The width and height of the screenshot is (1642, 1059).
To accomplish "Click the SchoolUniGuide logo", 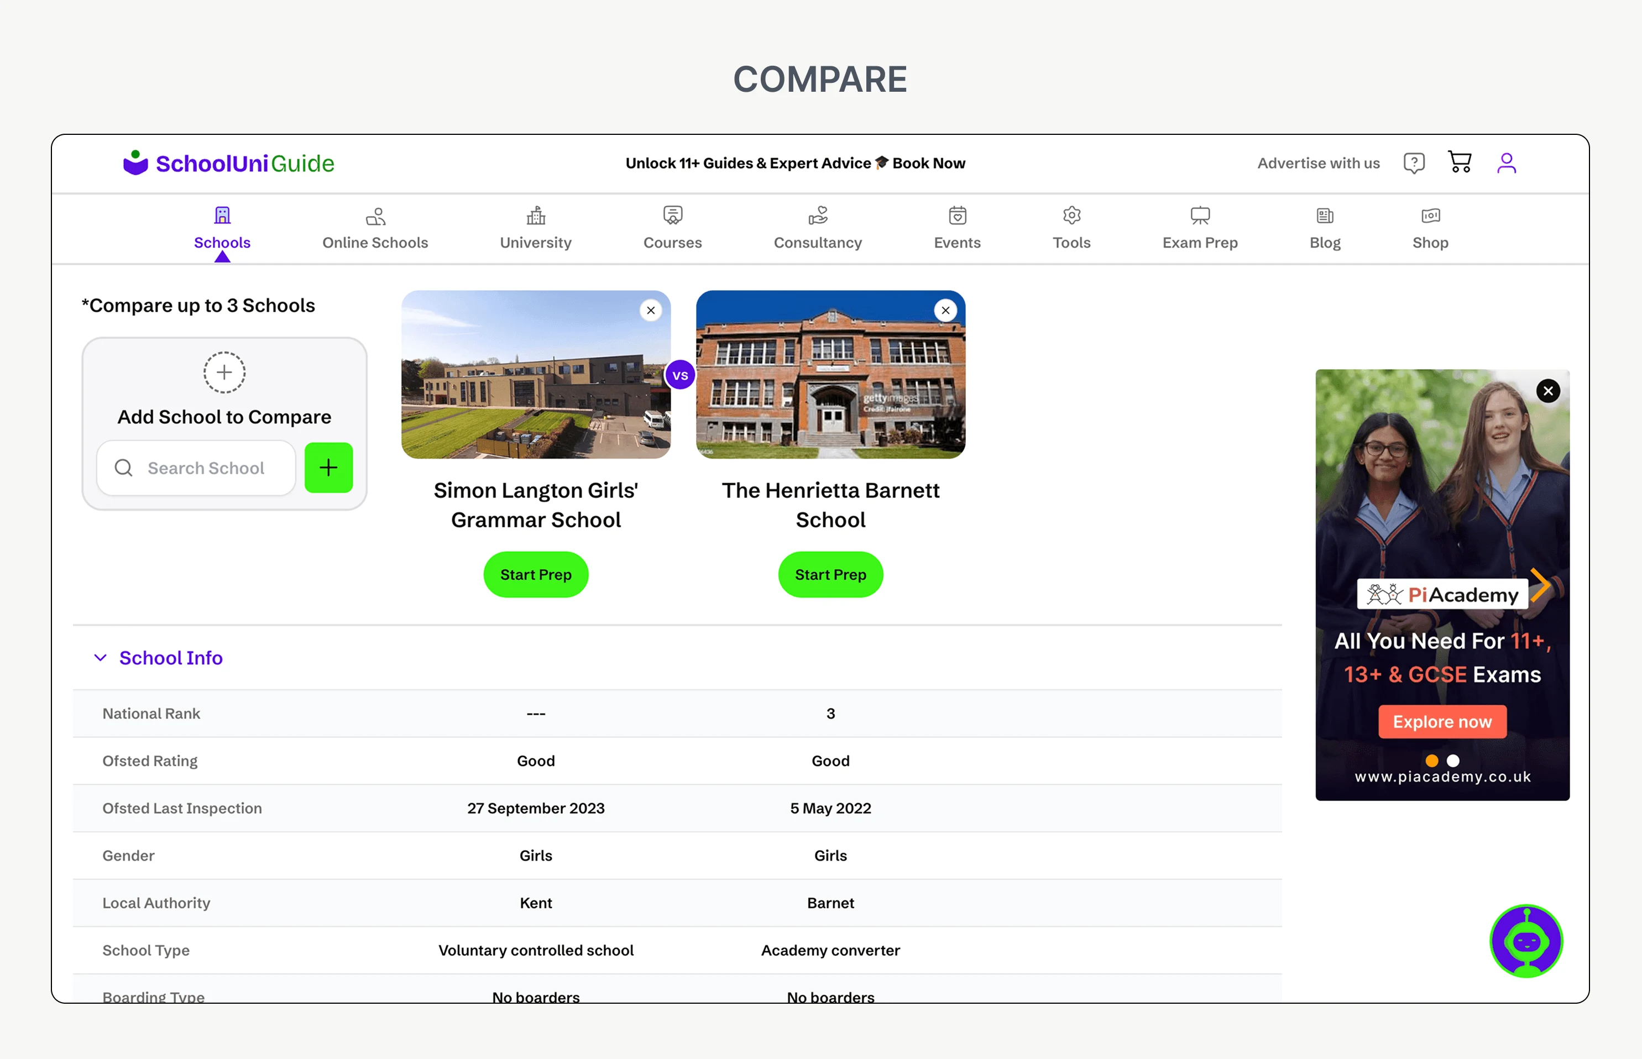I will [228, 164].
